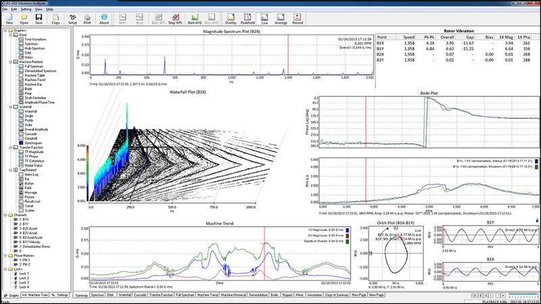
Task: Switch to the Cascade tab
Action: tap(140, 295)
